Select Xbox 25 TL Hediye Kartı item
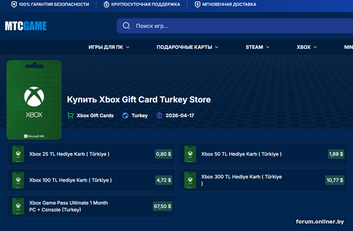Screen dimensions: 353x231 [x=91, y=154]
